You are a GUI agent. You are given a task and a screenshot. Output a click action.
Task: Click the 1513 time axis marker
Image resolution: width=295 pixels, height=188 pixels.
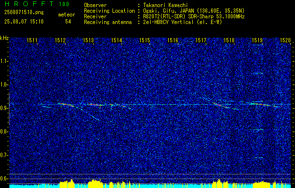(89, 40)
